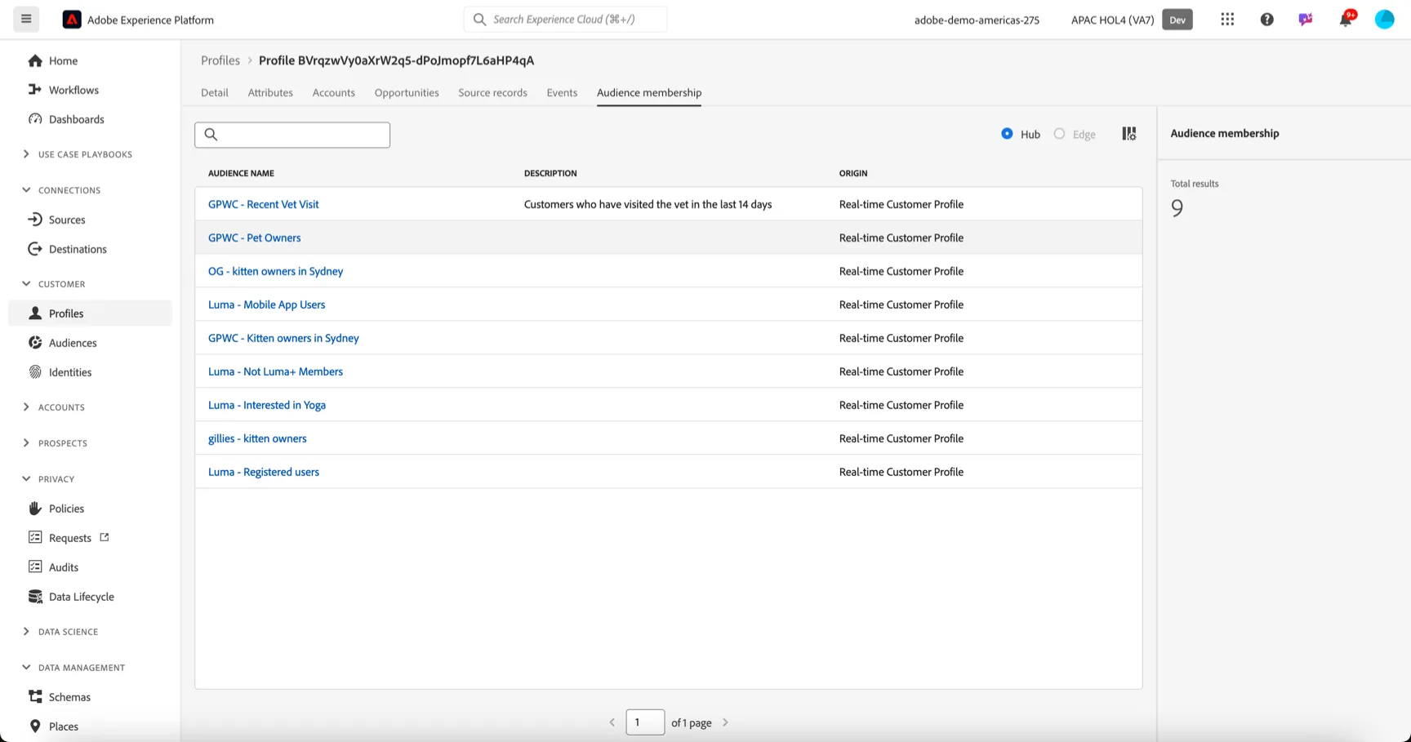Select the Edge radio button

(1059, 134)
